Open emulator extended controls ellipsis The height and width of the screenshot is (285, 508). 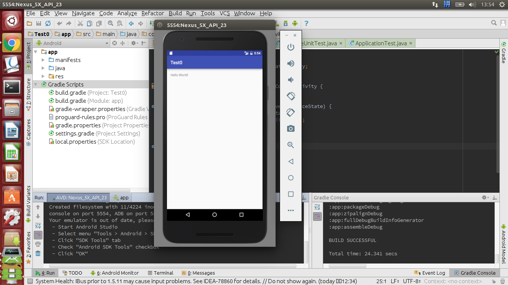[x=291, y=210]
